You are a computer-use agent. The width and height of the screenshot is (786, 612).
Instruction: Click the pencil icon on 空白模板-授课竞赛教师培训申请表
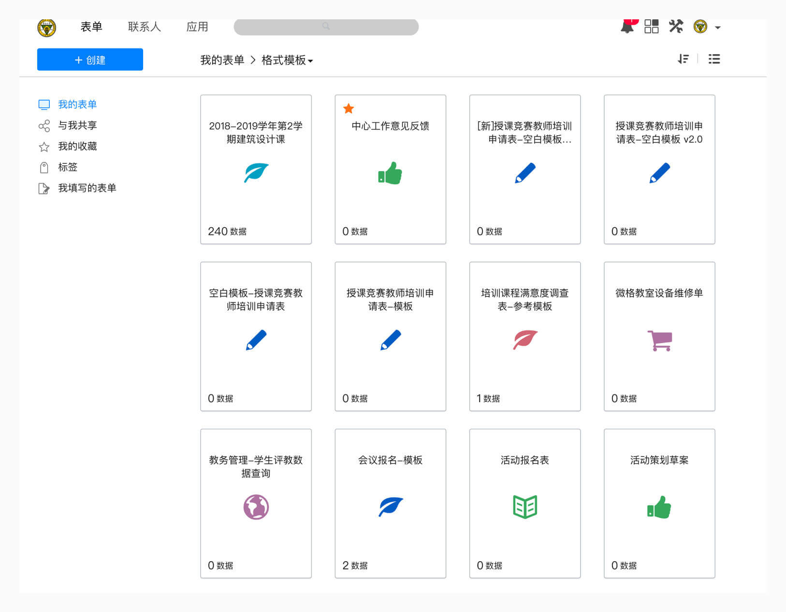[x=256, y=340]
